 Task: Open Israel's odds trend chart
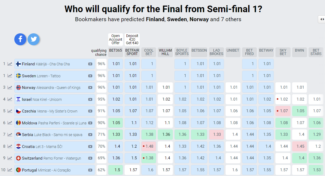click(10, 99)
